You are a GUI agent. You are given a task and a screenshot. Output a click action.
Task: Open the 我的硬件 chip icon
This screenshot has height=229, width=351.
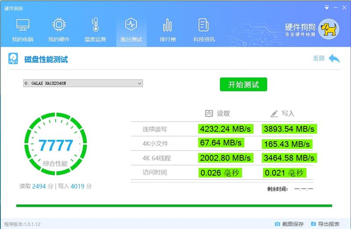click(59, 25)
